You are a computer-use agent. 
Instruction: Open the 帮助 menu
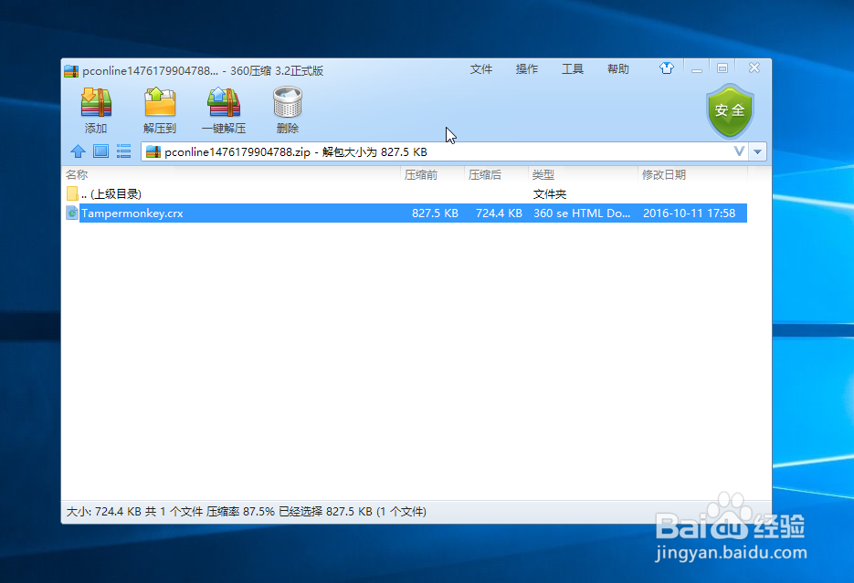tap(618, 69)
